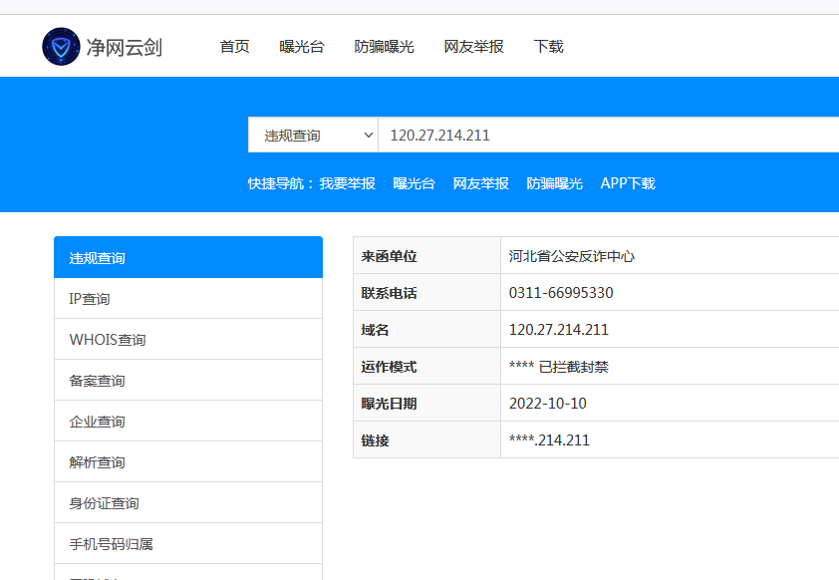
Task: Open the 曝光台 top menu item
Action: click(302, 47)
